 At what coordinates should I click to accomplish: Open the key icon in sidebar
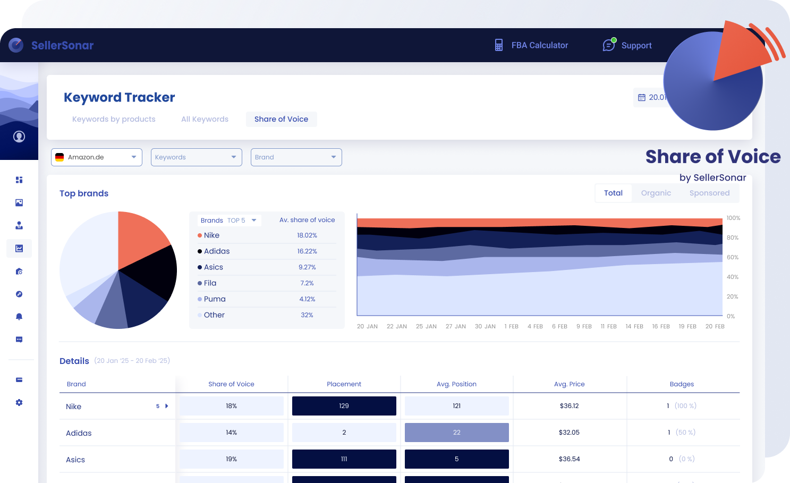[19, 294]
